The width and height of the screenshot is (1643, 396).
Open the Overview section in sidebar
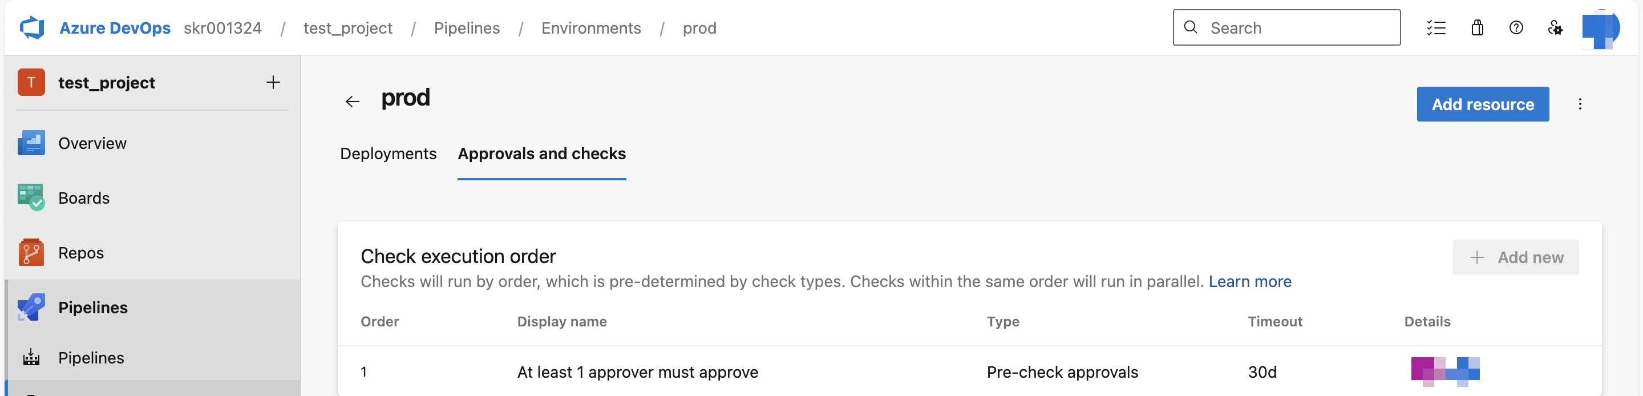(x=92, y=143)
